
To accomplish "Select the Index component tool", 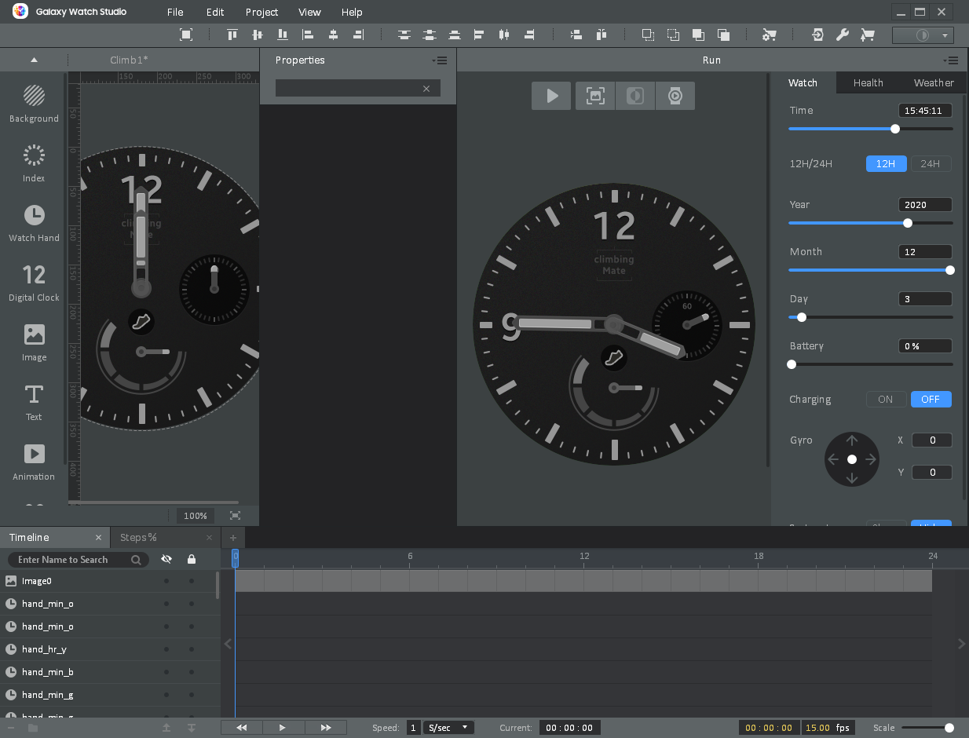I will 34,163.
